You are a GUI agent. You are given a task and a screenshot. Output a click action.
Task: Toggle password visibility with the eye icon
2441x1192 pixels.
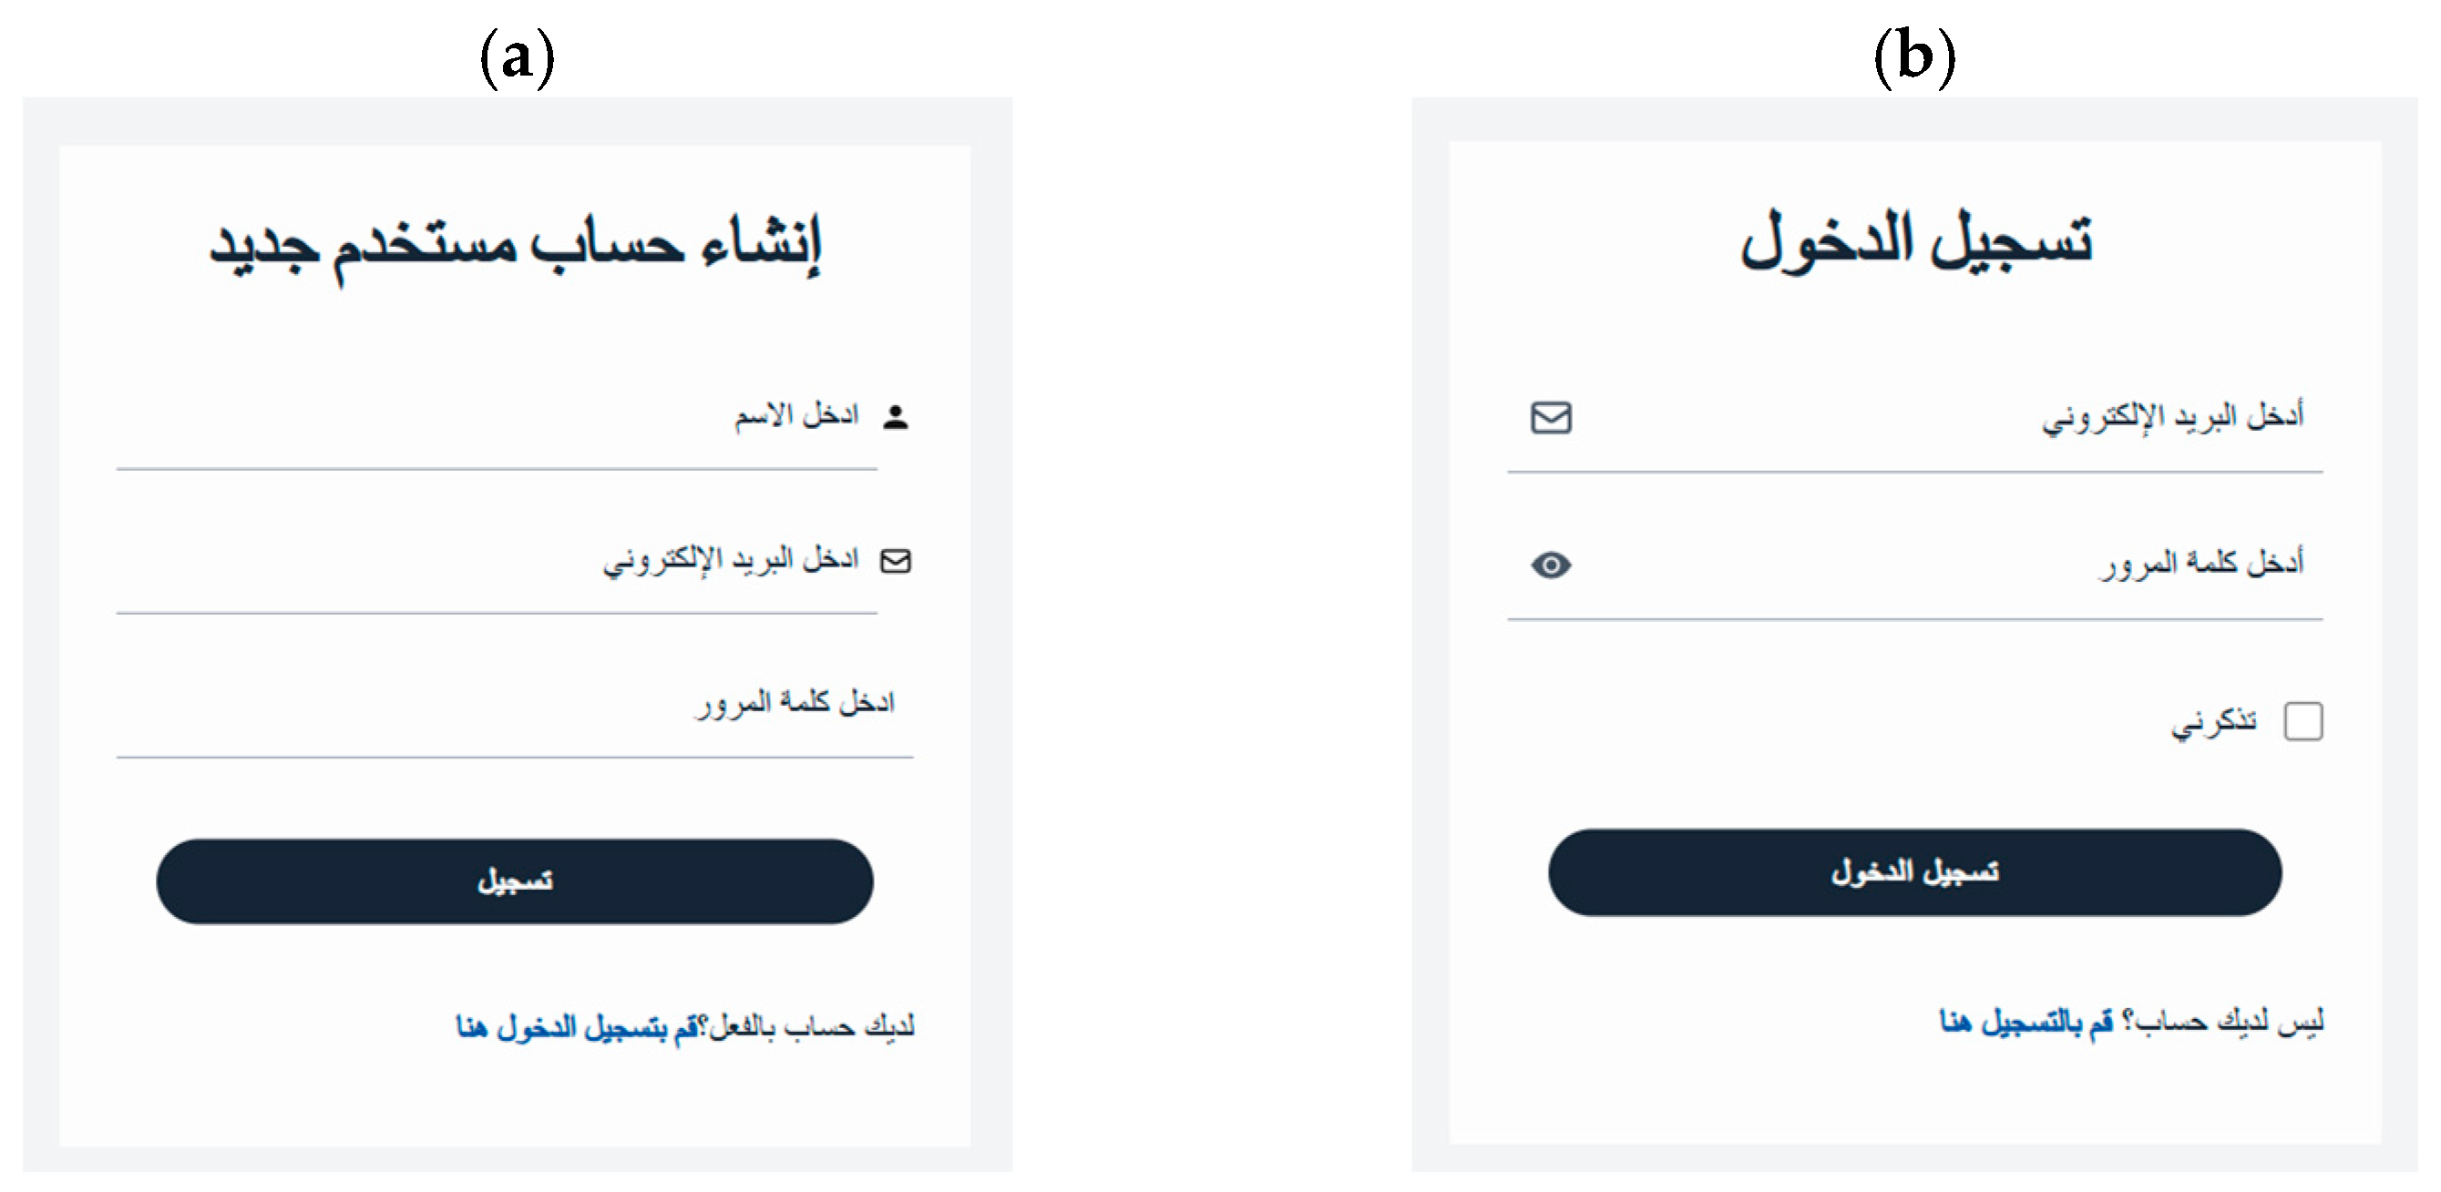(1550, 565)
